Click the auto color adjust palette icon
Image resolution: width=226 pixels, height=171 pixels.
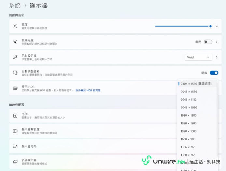(x=15, y=73)
